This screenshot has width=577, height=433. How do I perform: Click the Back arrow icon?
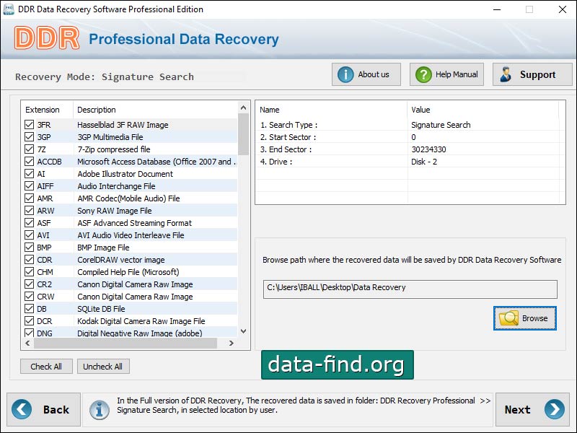click(x=22, y=409)
